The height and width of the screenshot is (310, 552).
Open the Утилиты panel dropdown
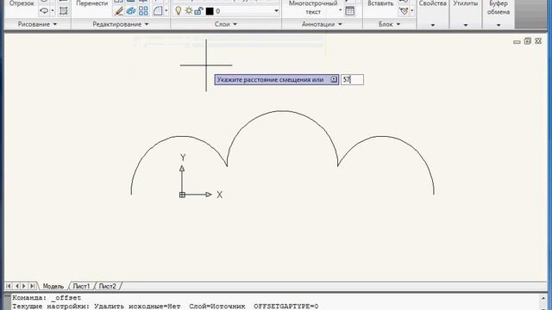point(466,25)
